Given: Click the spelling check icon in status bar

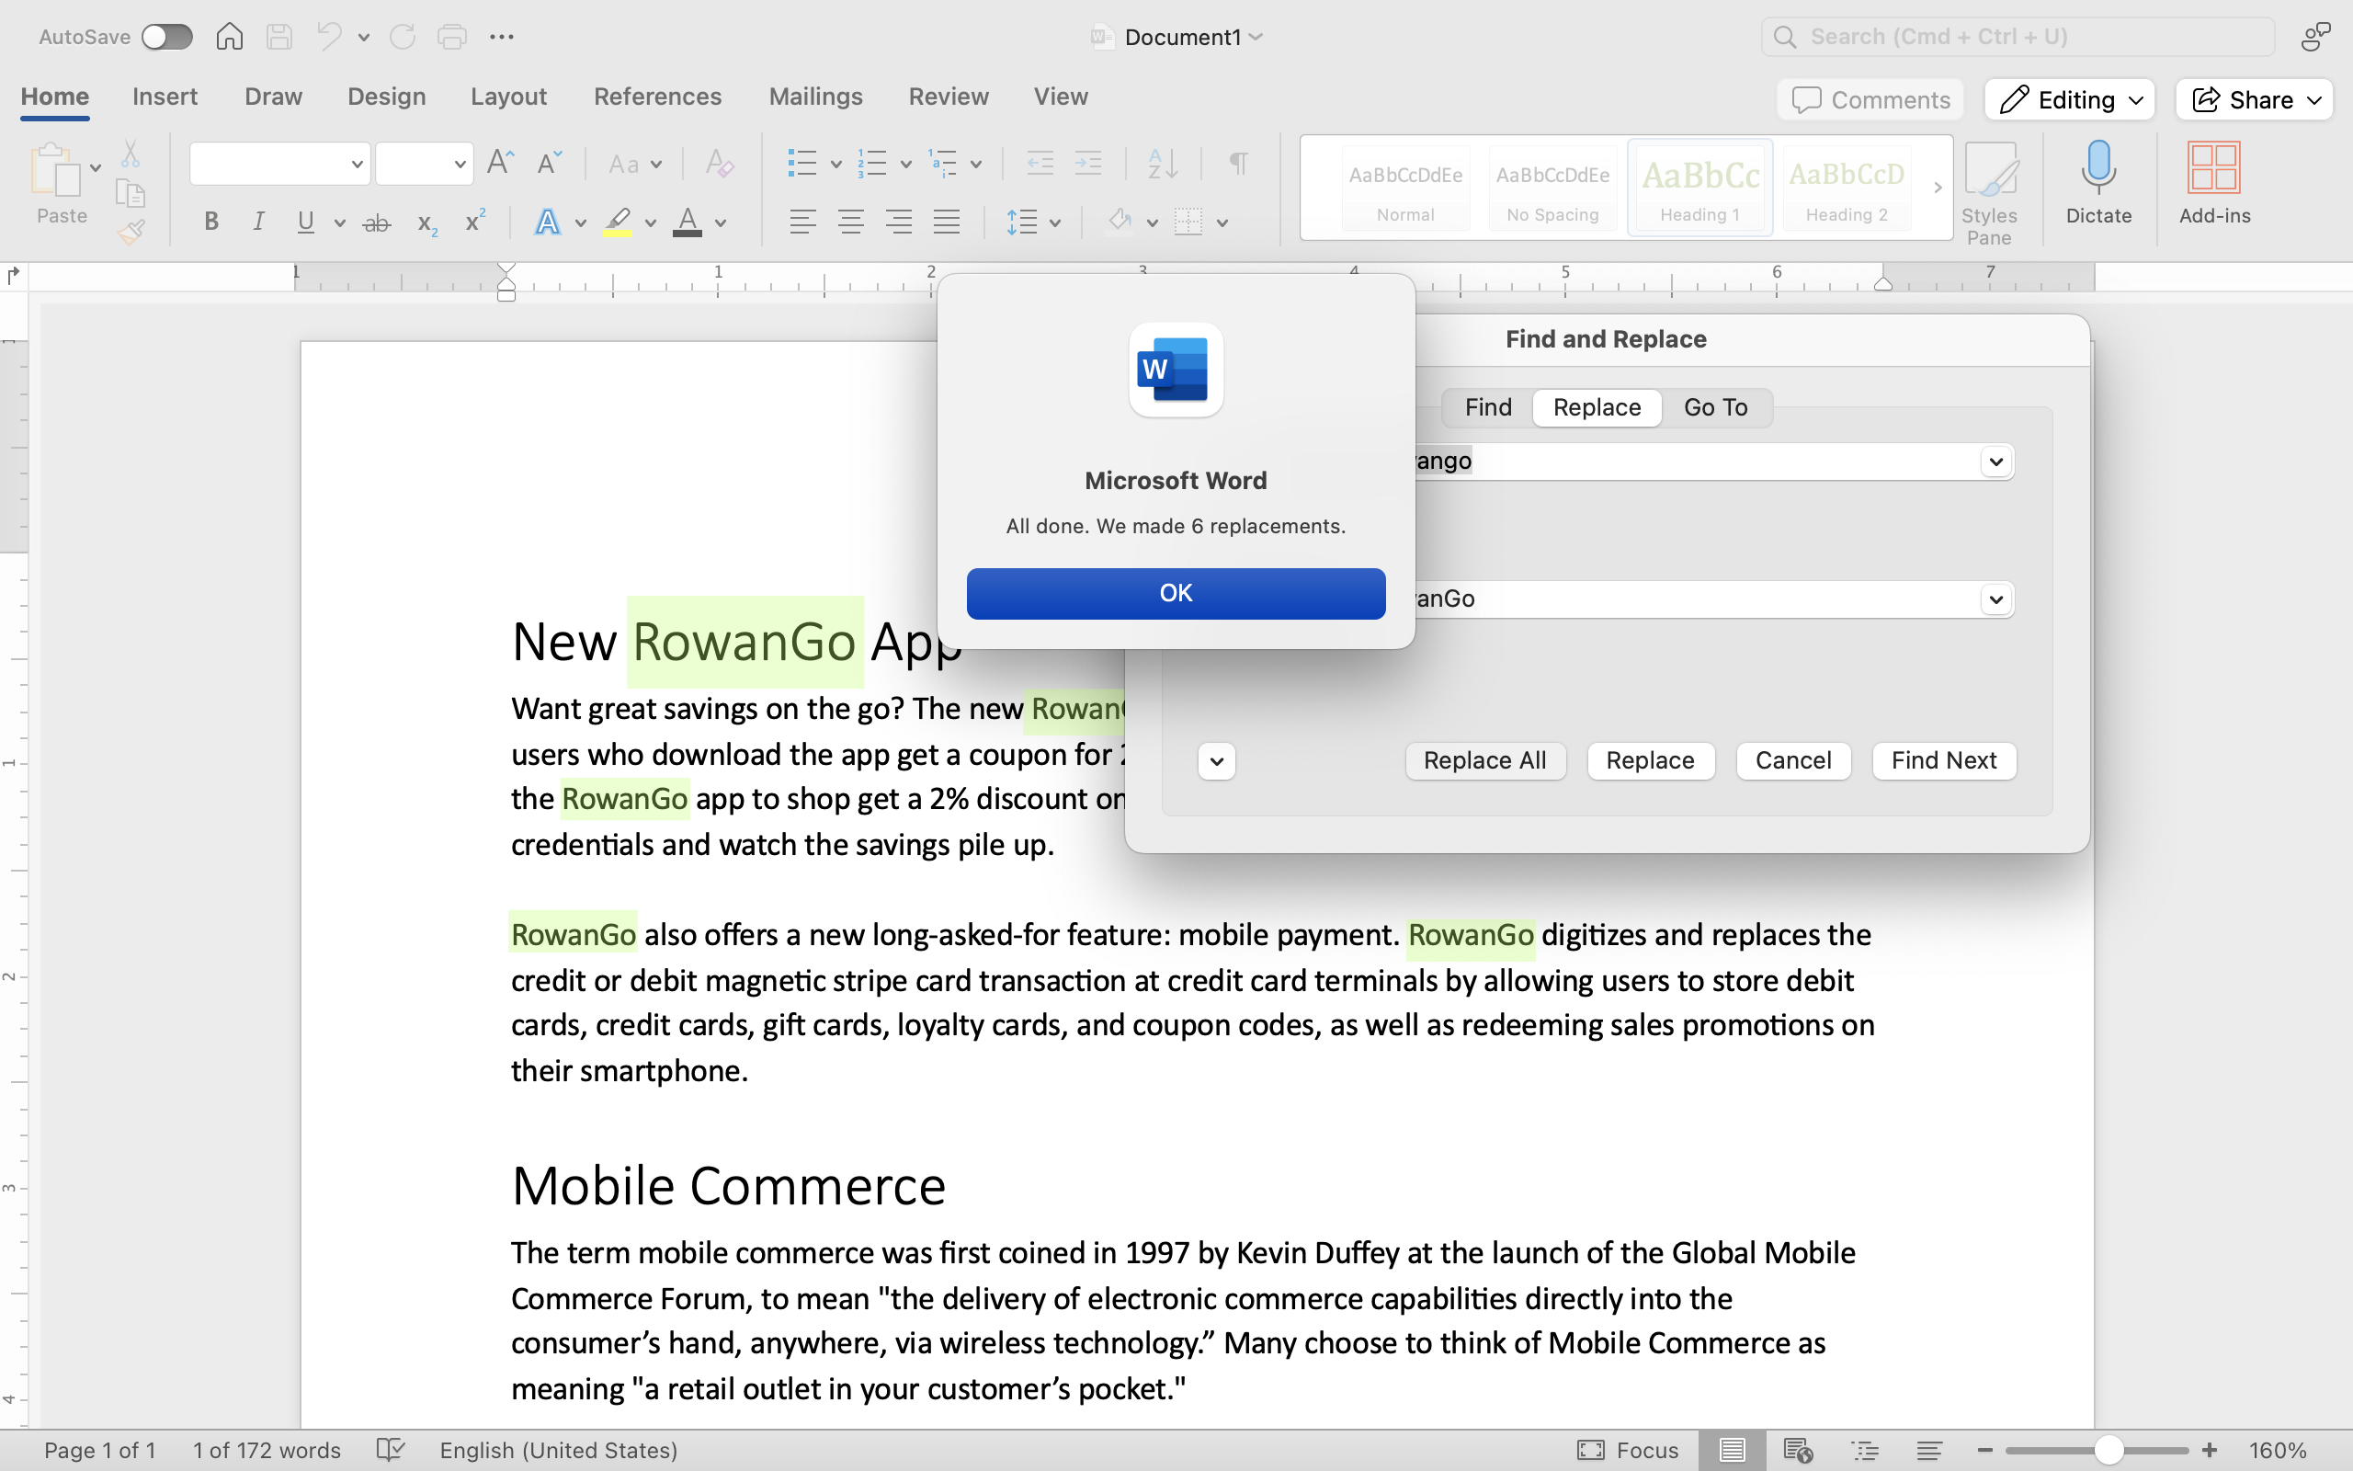Looking at the screenshot, I should coord(390,1450).
